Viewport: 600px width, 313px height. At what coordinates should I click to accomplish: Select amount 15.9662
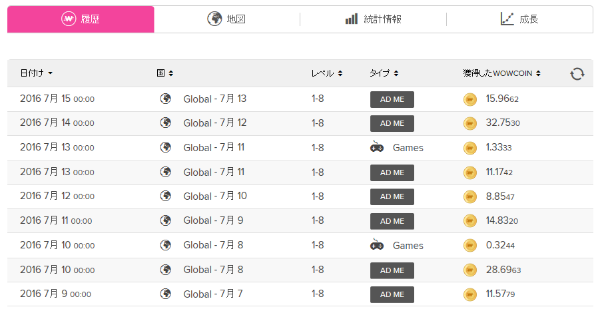(x=502, y=99)
